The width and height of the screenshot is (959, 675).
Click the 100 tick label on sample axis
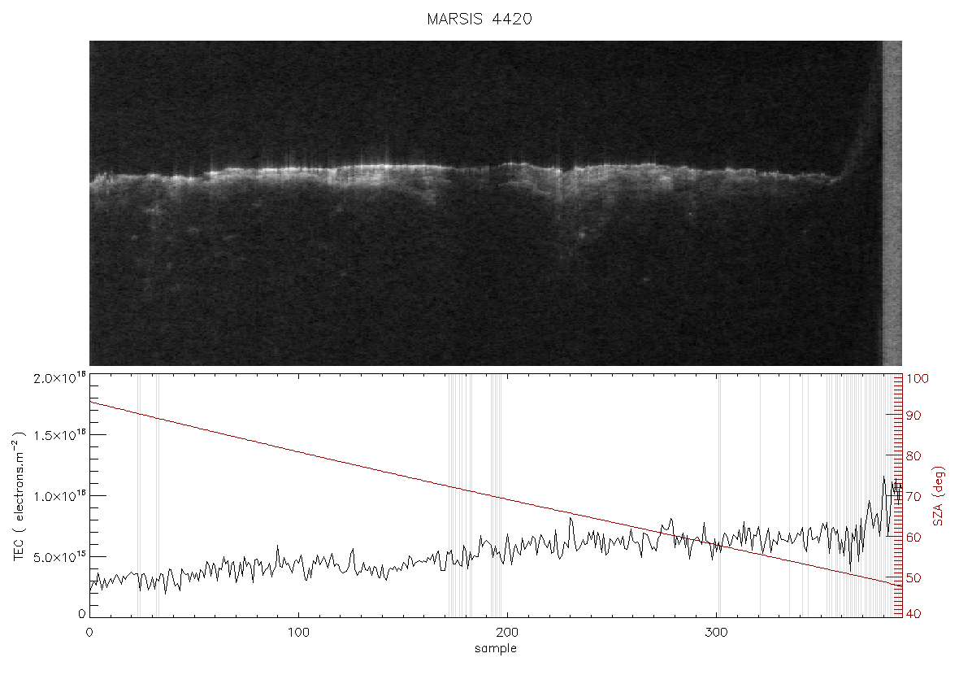(298, 633)
